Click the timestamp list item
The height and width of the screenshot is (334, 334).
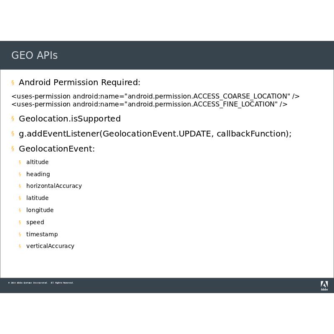(42, 235)
